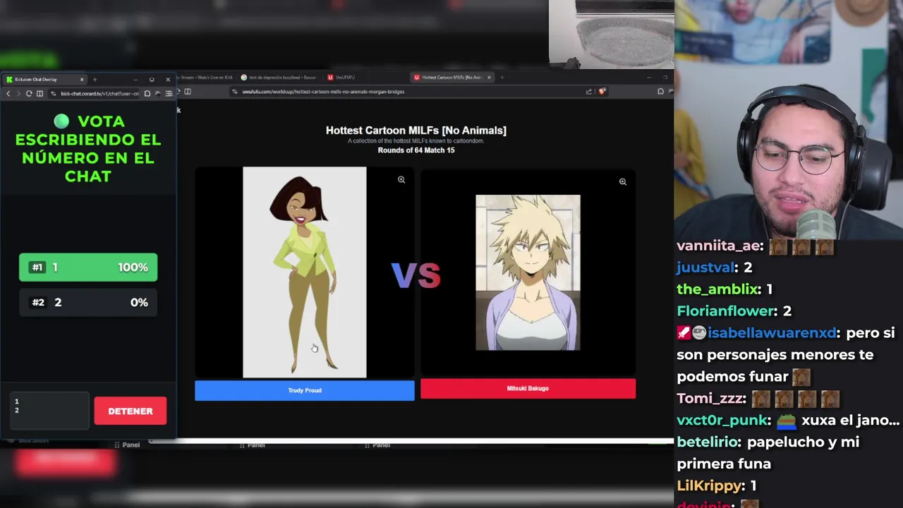Open new tab in chat overlay window
The height and width of the screenshot is (508, 903).
point(95,79)
